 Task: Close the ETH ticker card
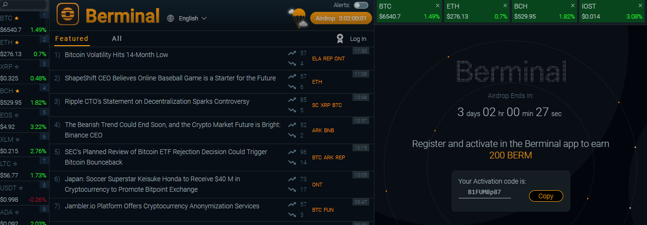pyautogui.click(x=505, y=6)
